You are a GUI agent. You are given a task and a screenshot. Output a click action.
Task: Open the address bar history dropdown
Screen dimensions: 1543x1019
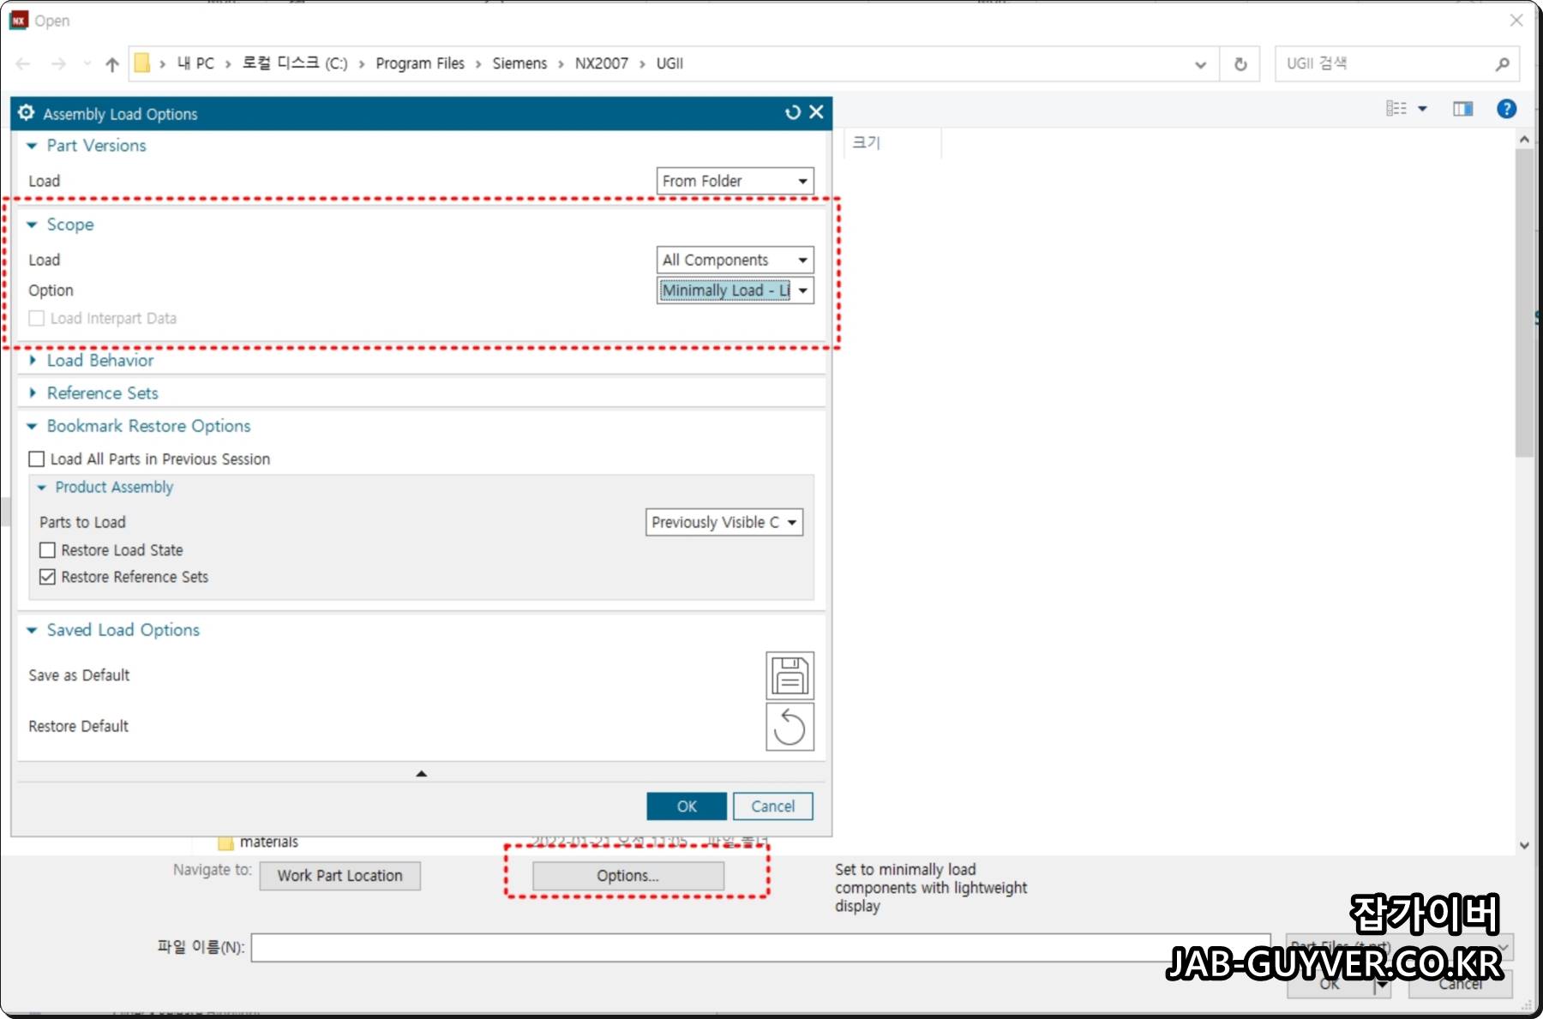pos(1200,64)
